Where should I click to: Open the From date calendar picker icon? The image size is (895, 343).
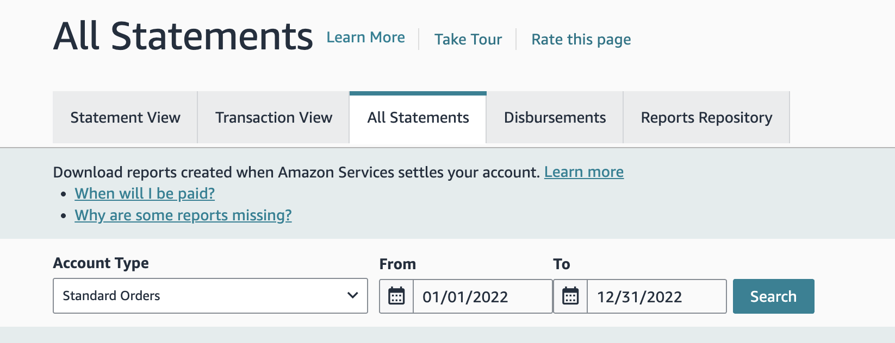[396, 296]
